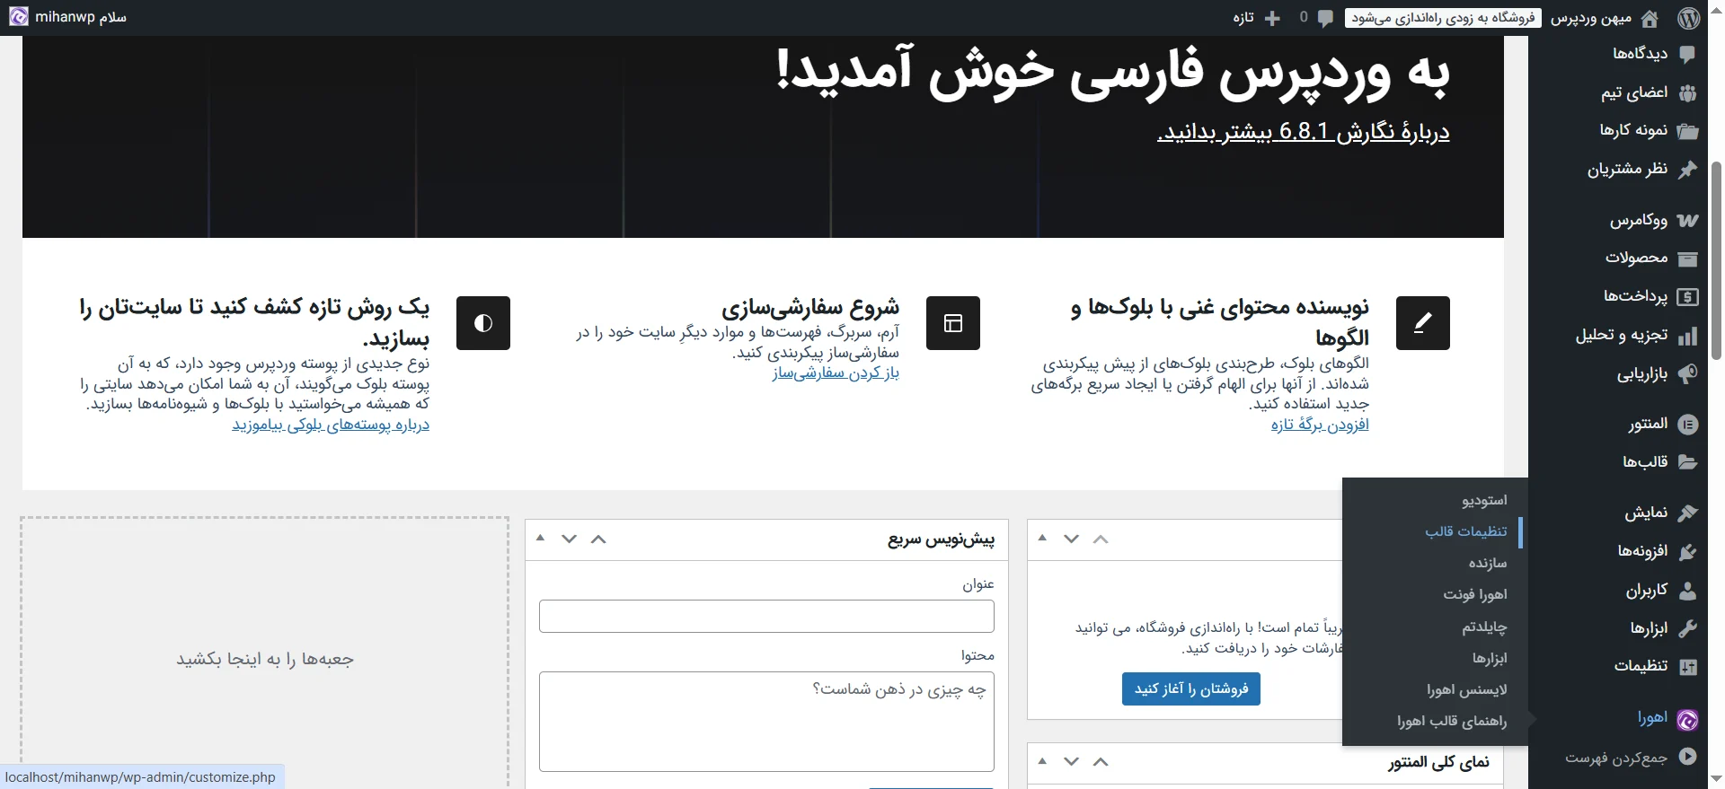The height and width of the screenshot is (789, 1725).
Task: Click the تجزیه و تحلیل chart icon
Action: point(1687,335)
